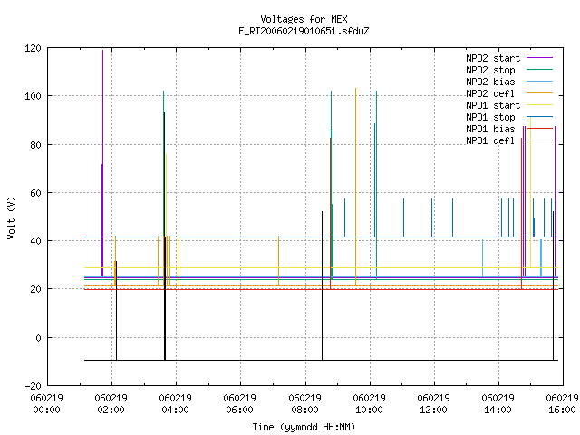Click the light blue NPD2 bias legend line

point(539,82)
